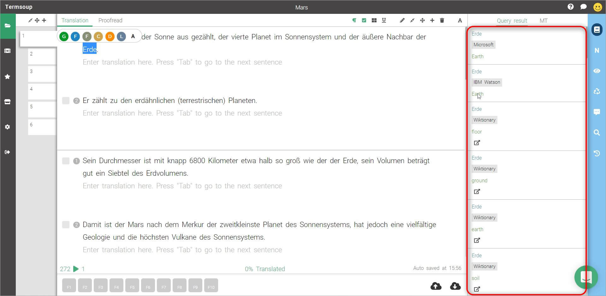
Task: Toggle the eye preview icon in right sidebar
Action: 597,71
